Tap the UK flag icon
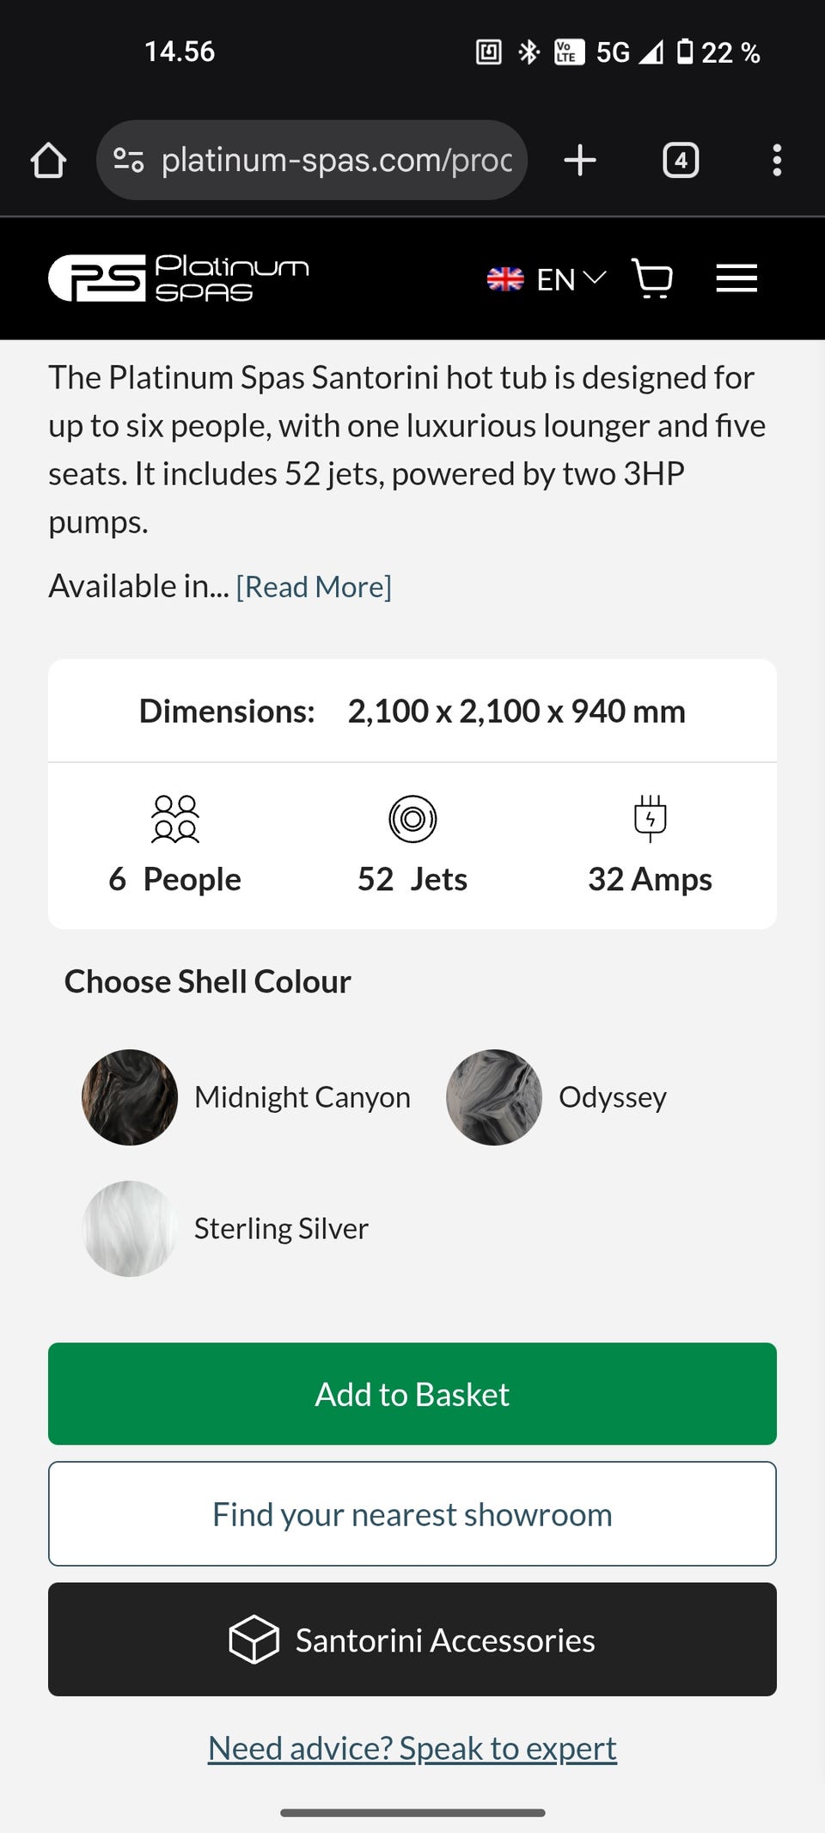Screen dimensions: 825x1833 (x=505, y=279)
